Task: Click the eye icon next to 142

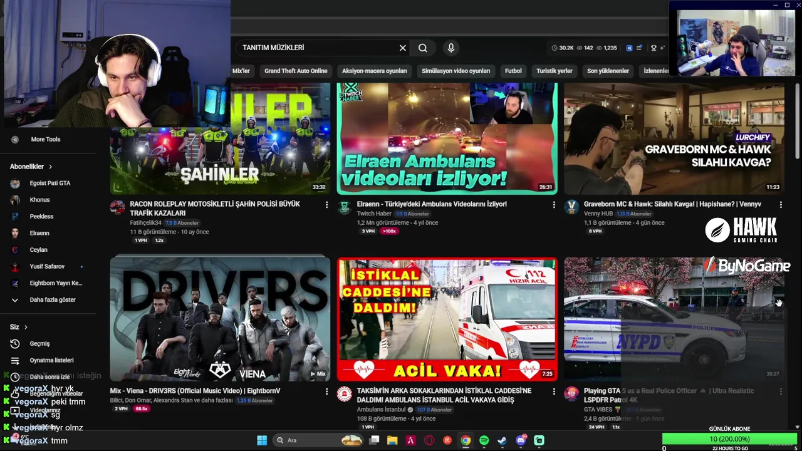Action: pyautogui.click(x=580, y=48)
